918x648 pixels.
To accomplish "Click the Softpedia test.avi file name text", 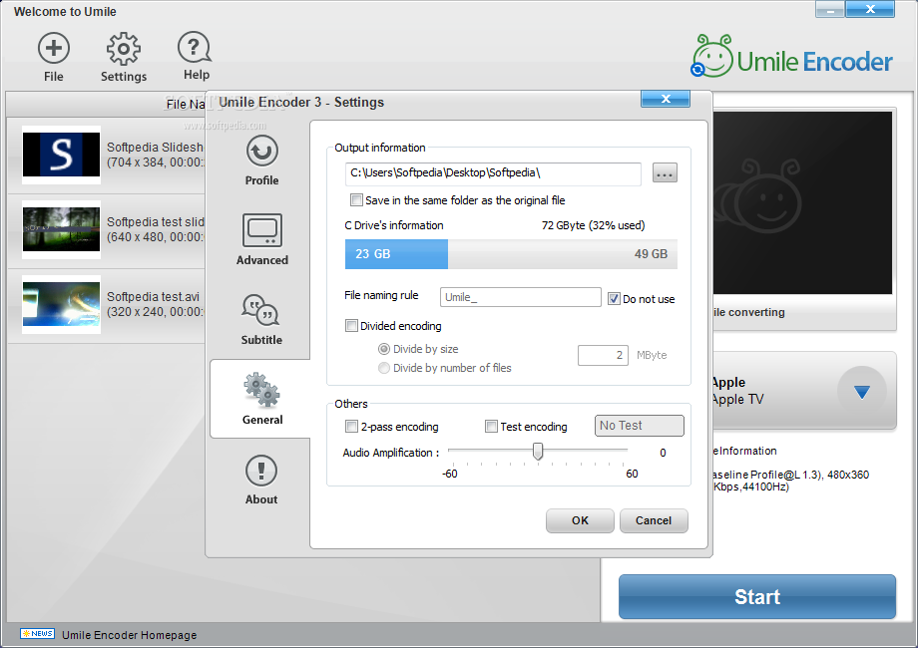I will tap(153, 296).
